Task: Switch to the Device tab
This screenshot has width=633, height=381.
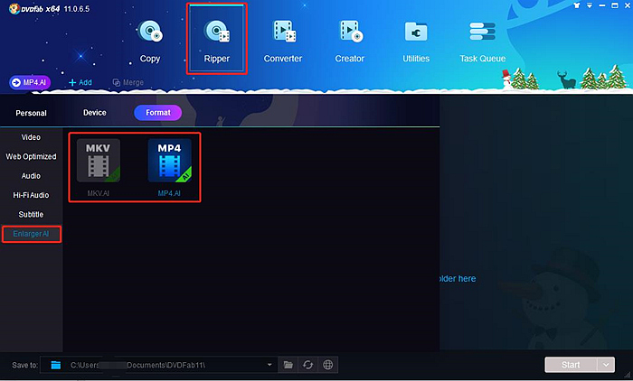Action: (95, 113)
